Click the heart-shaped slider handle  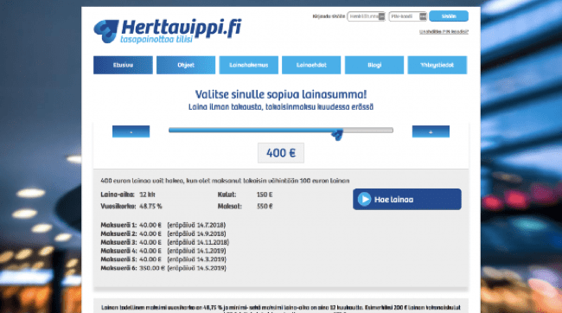337,134
